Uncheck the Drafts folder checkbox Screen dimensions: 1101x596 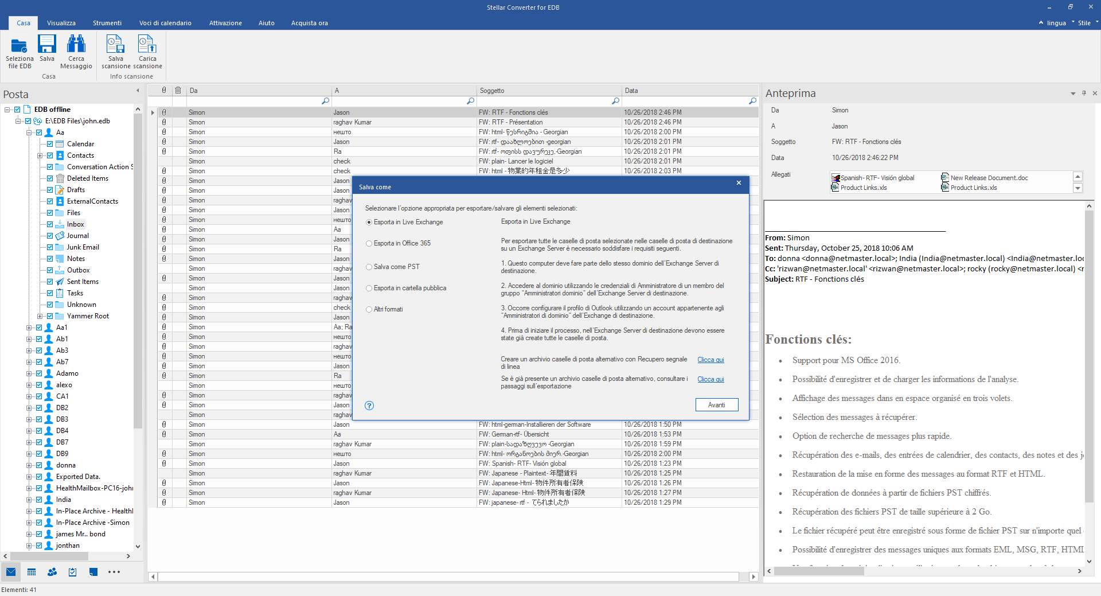[50, 190]
